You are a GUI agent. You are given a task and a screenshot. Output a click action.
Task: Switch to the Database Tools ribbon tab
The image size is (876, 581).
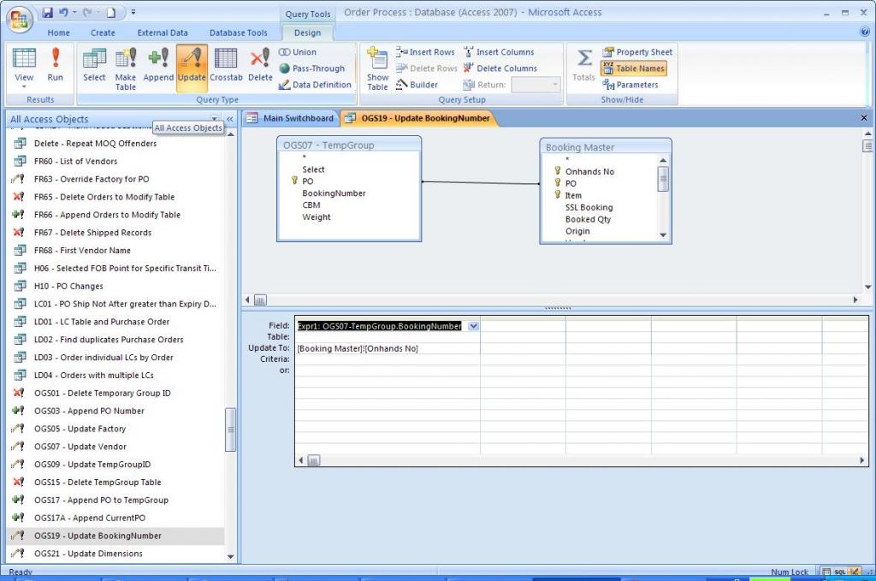pyautogui.click(x=240, y=33)
